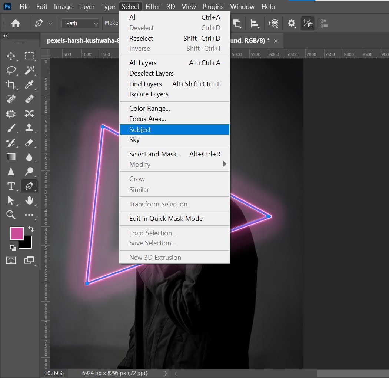Screen dimensions: 389x378
Task: Select the Crop tool
Action: [11, 85]
